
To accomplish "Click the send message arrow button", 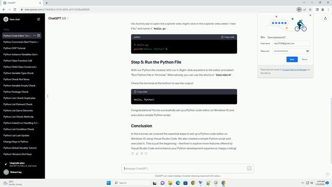I will [249, 168].
